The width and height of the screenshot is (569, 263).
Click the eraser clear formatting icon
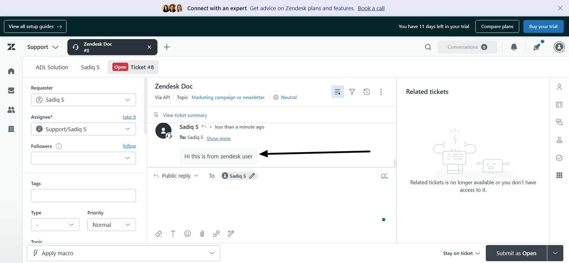[159, 234]
